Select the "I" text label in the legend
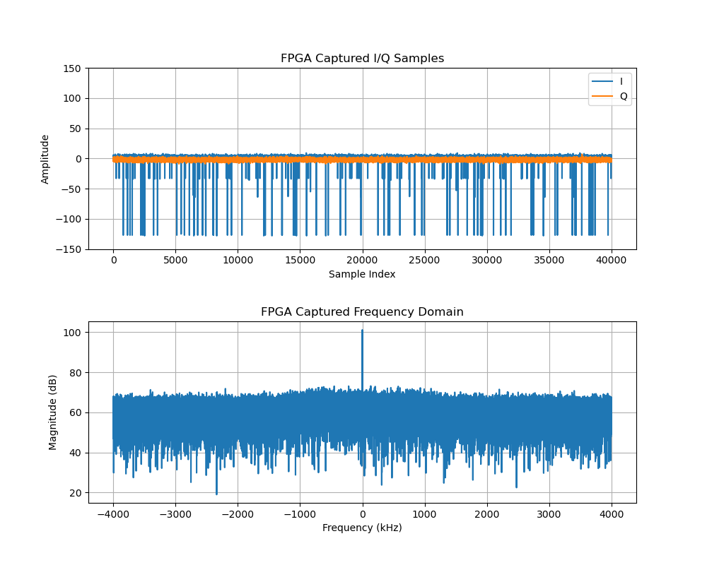707x565 pixels. pyautogui.click(x=621, y=81)
